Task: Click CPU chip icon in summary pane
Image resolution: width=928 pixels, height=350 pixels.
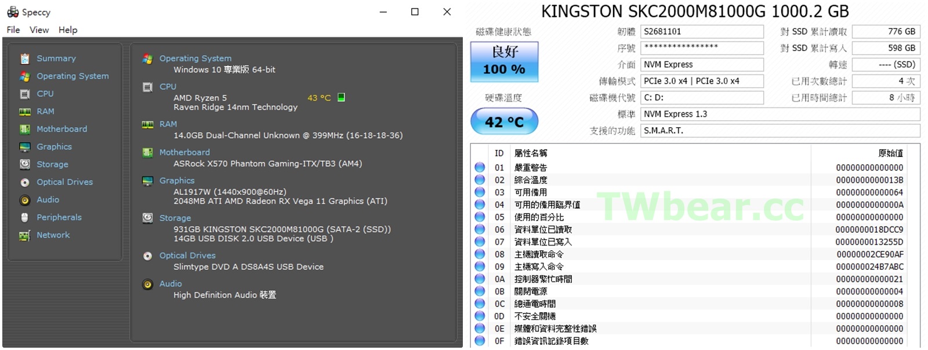Action: tap(148, 87)
